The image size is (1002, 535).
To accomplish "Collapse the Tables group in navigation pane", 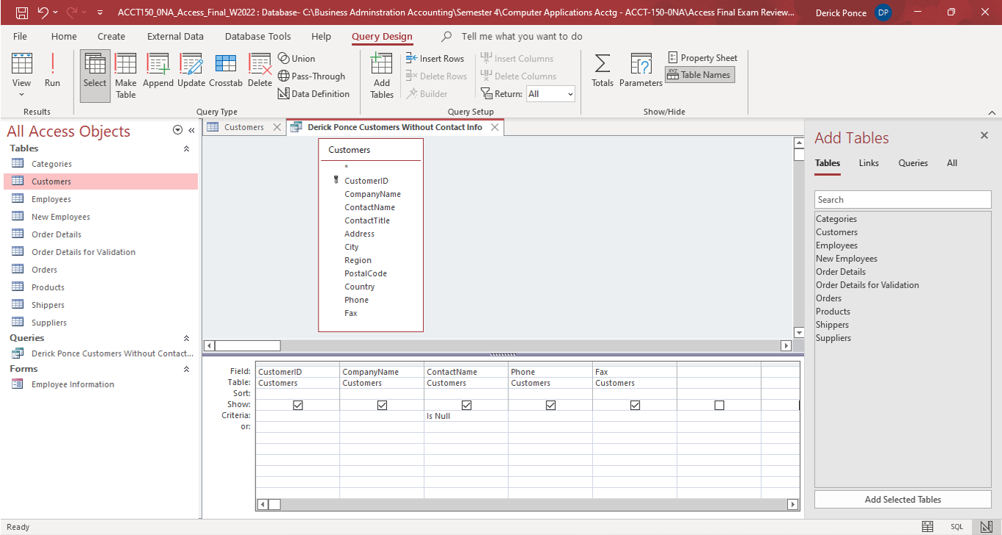I will point(186,148).
